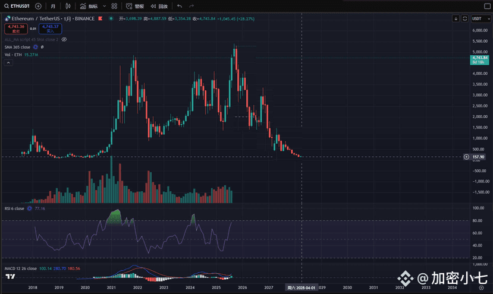
Task: Open the candlestick chart type menu
Action: [x=68, y=6]
